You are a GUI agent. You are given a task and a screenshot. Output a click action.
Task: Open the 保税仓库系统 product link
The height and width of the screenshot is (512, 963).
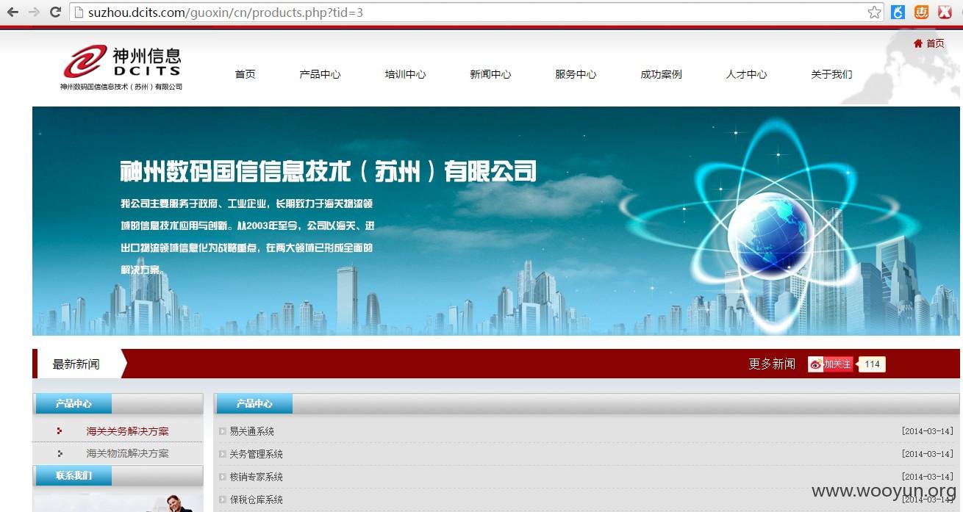pyautogui.click(x=256, y=500)
